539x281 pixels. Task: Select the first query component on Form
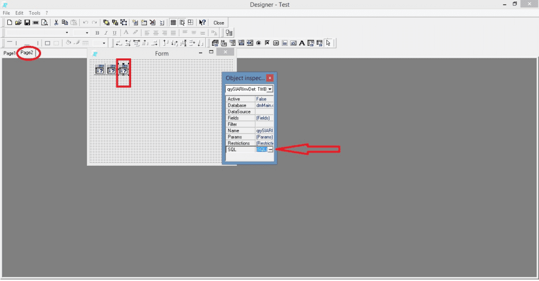point(99,69)
